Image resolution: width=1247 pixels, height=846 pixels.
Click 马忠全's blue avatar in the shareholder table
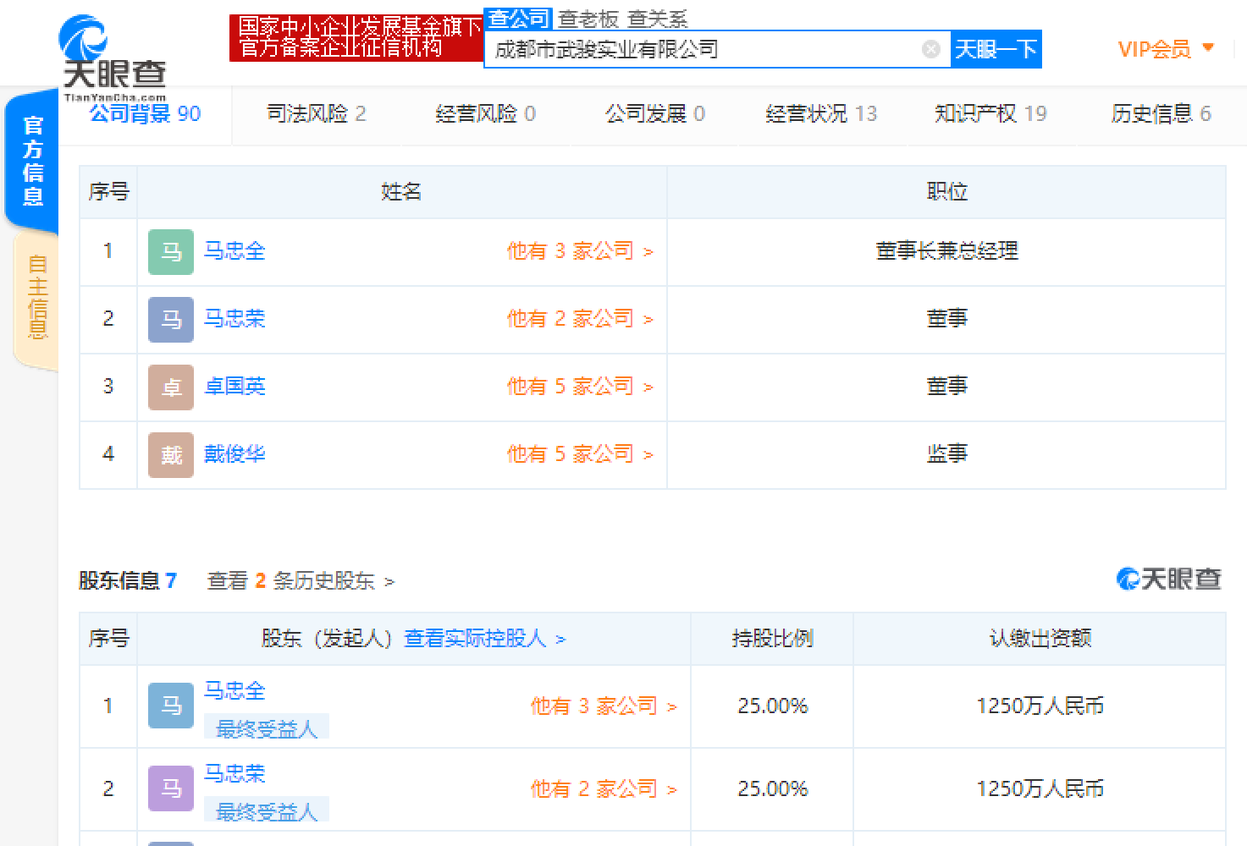point(171,706)
